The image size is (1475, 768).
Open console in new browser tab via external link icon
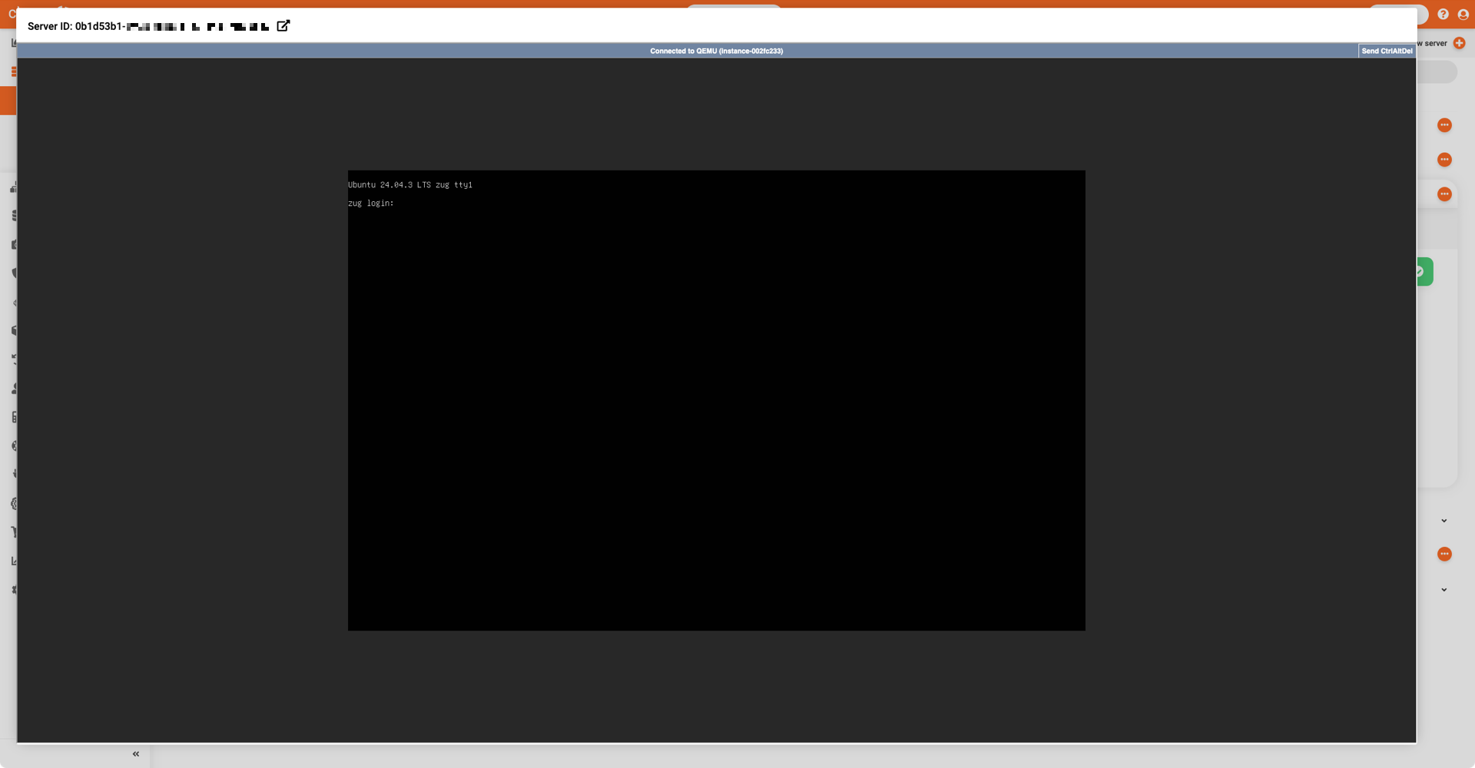pos(283,25)
